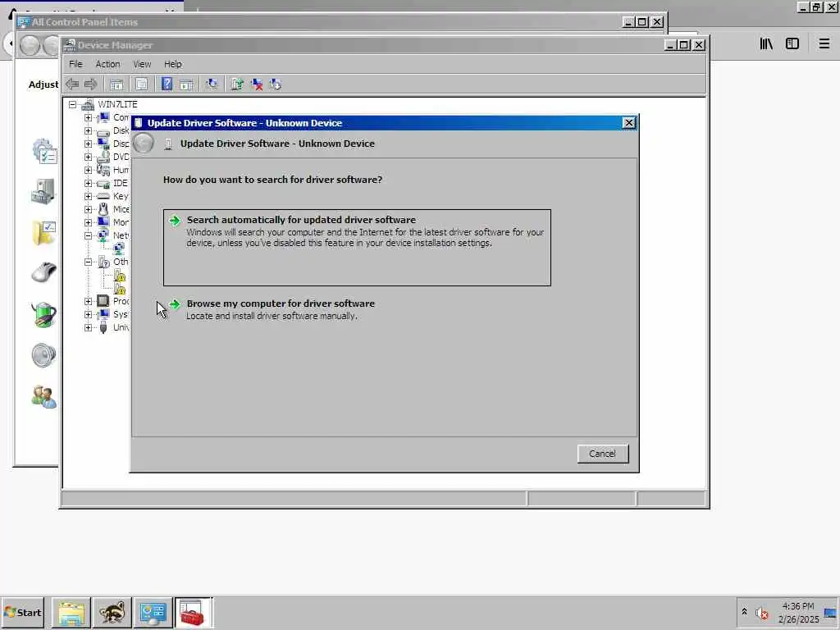Expand the 'Disp' tree node
The image size is (840, 630).
click(88, 144)
